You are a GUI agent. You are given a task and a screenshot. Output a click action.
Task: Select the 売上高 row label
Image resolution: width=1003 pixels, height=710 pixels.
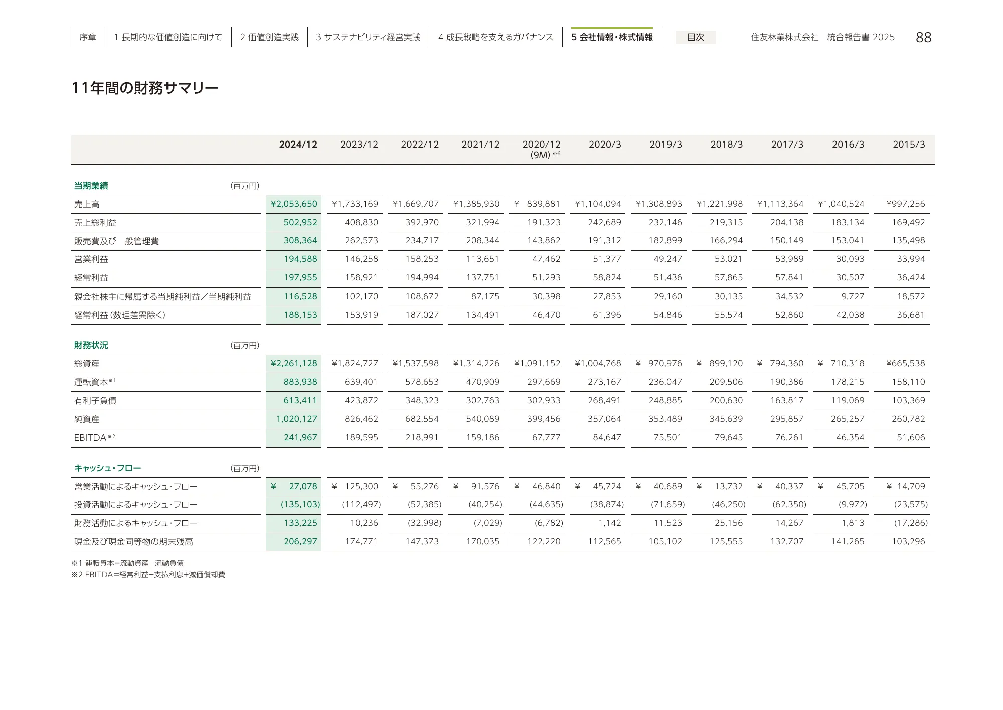pos(88,204)
